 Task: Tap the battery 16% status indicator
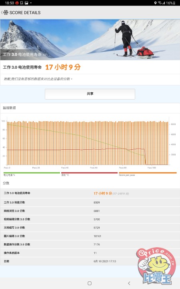click(x=171, y=3)
